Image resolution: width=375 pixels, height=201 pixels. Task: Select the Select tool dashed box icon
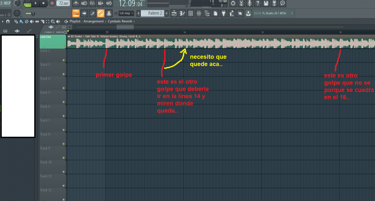47,22
